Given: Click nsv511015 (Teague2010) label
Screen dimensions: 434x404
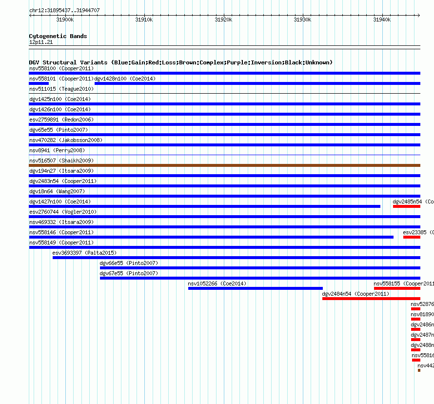Looking at the screenshot, I should [61, 89].
